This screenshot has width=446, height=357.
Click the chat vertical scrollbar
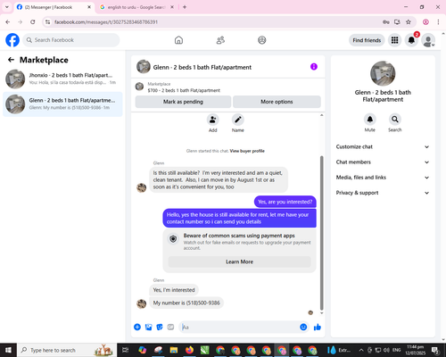click(321, 233)
